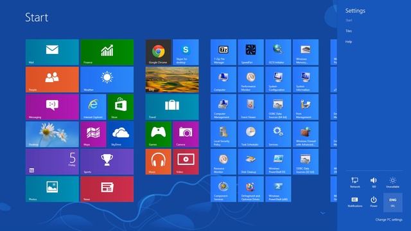This screenshot has height=231, width=411.
Task: Launch Windows PowerShell (x86) tile
Action: (278, 189)
